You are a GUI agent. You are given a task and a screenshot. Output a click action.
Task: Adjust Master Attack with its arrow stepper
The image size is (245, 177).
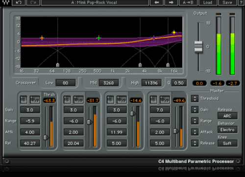[195, 132]
